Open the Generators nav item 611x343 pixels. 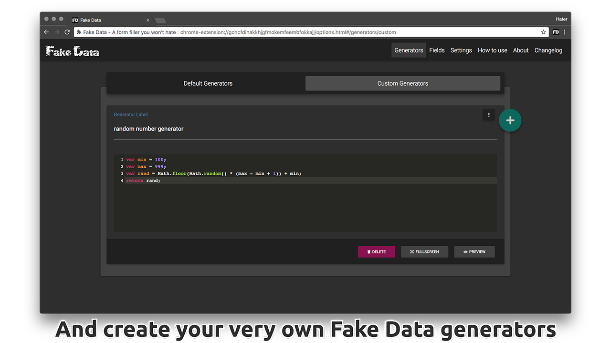pos(409,50)
